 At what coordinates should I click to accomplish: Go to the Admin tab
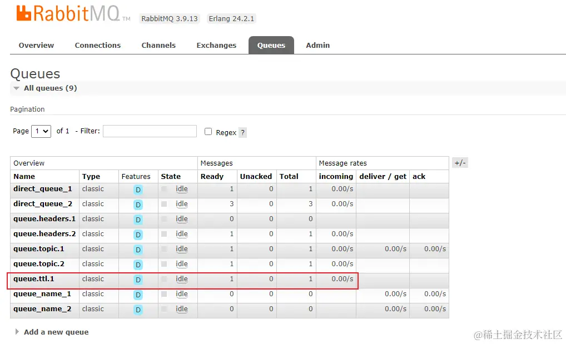point(317,45)
